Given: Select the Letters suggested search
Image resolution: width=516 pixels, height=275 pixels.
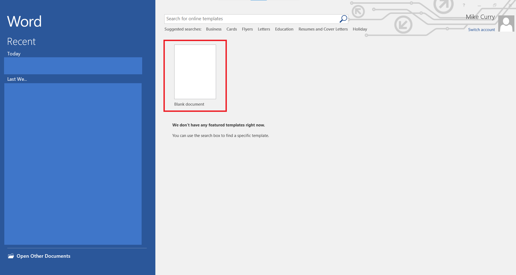Looking at the screenshot, I should 264,29.
